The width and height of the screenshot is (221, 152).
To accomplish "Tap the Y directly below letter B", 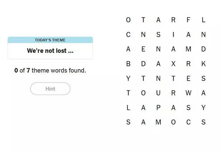I will 128,79.
